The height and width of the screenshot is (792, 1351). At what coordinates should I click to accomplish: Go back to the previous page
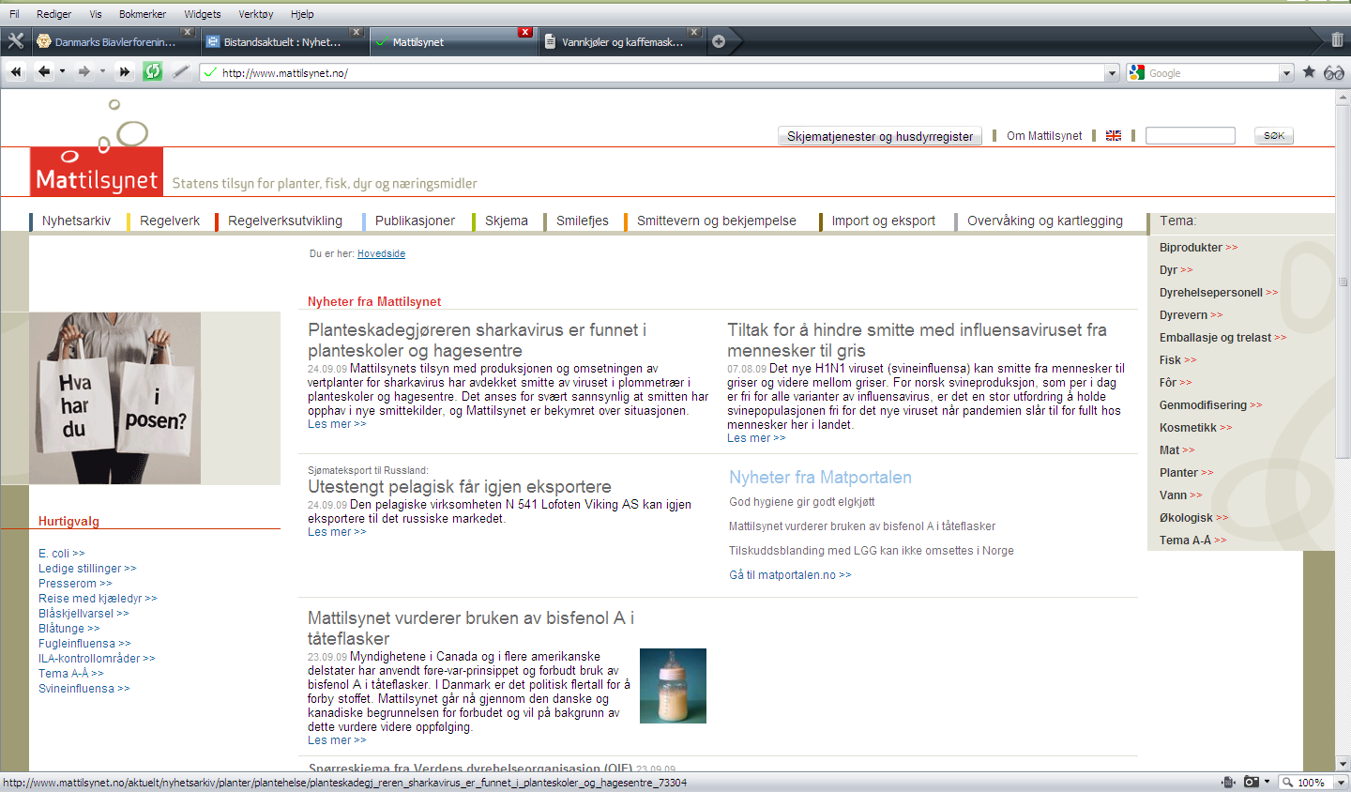tap(44, 72)
